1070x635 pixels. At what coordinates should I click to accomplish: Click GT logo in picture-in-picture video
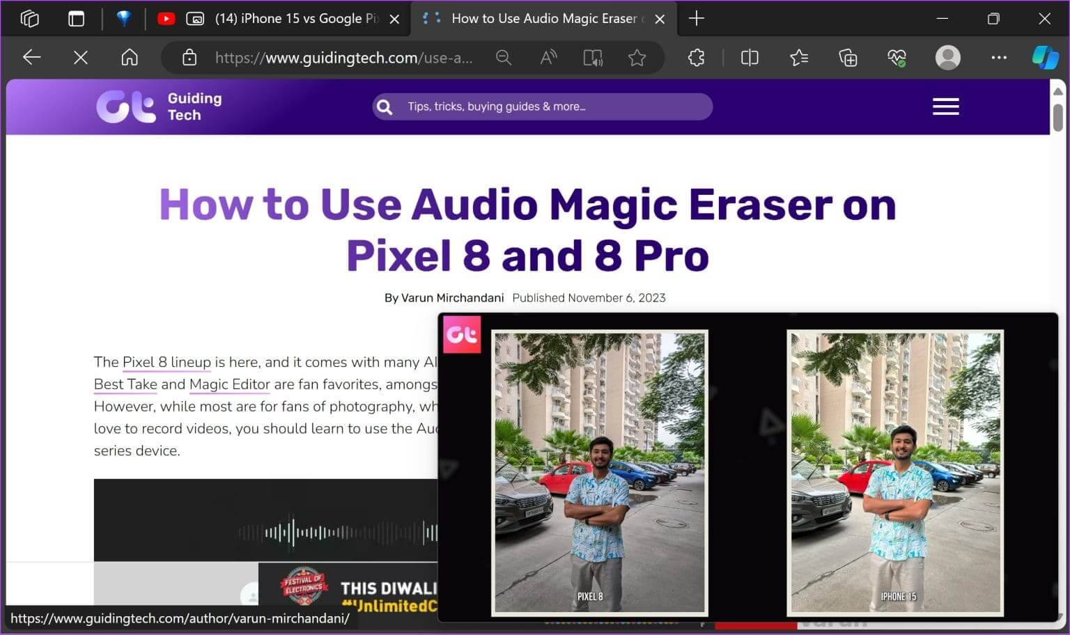[x=462, y=335]
